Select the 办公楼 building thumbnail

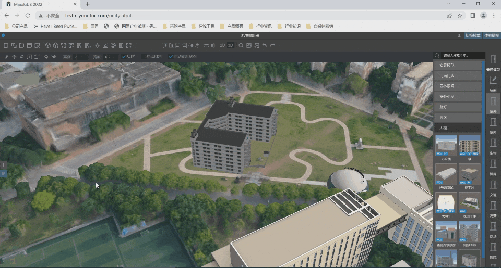[x=446, y=146]
